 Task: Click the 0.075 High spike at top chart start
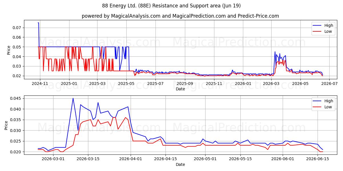[x=38, y=23]
